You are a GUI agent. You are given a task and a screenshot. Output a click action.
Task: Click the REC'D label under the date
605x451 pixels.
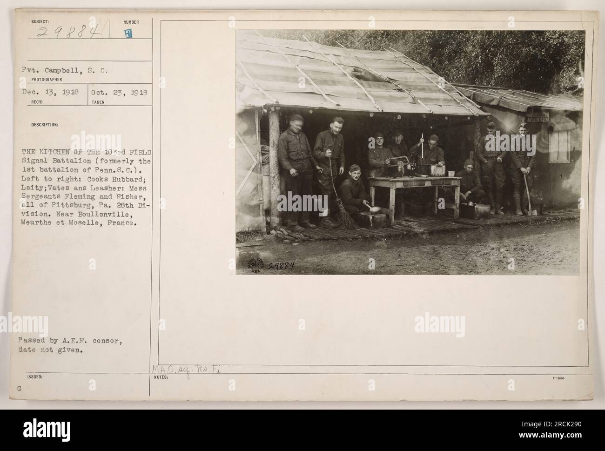[x=38, y=102]
